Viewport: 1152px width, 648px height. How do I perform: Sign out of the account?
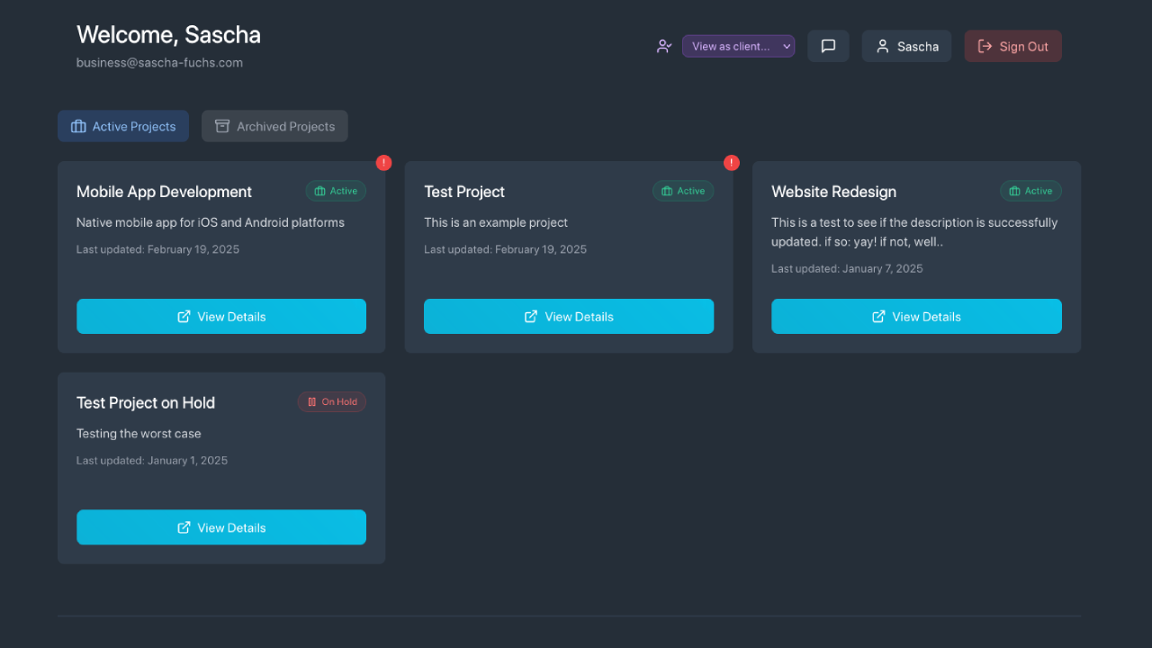point(1012,46)
